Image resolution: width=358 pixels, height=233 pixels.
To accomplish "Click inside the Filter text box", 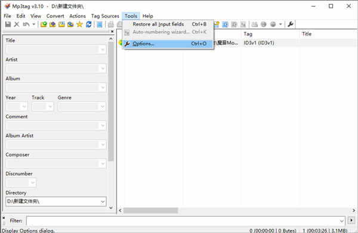I will coord(183,220).
